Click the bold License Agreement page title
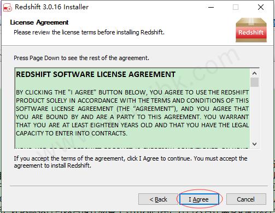Viewport: 275px width, 213px height. click(x=39, y=22)
